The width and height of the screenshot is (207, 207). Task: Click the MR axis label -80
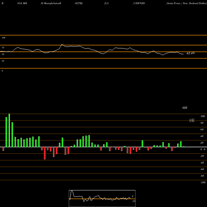point(202,176)
